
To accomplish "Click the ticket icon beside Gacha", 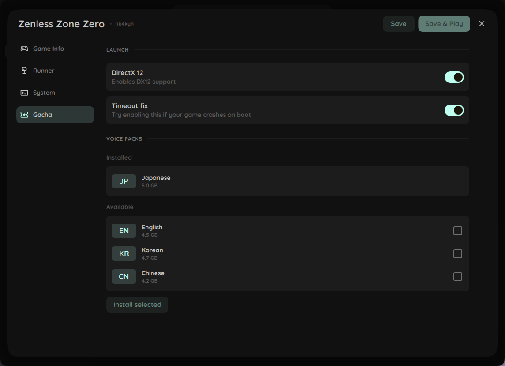I will (x=24, y=115).
